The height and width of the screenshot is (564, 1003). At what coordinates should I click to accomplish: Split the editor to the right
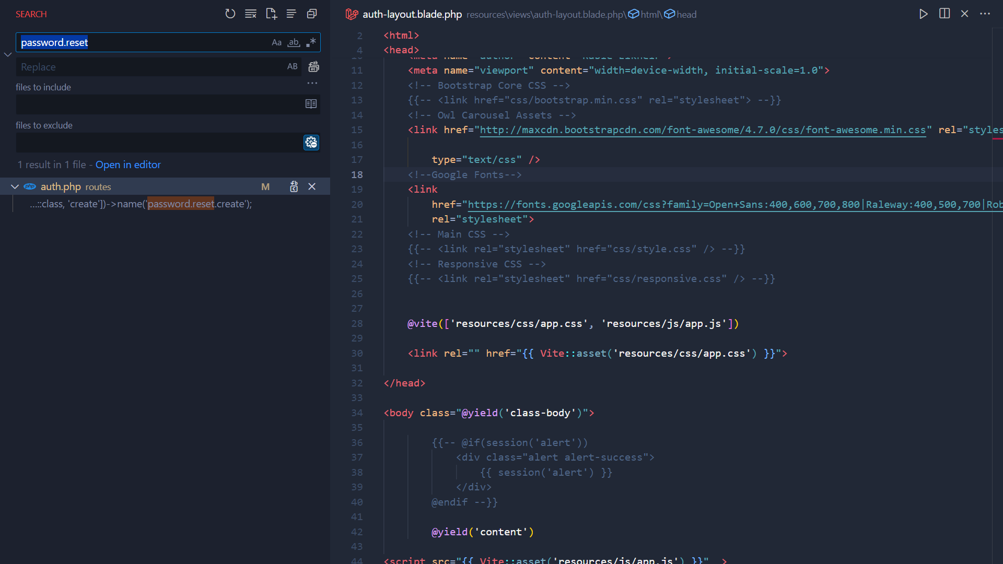point(944,14)
